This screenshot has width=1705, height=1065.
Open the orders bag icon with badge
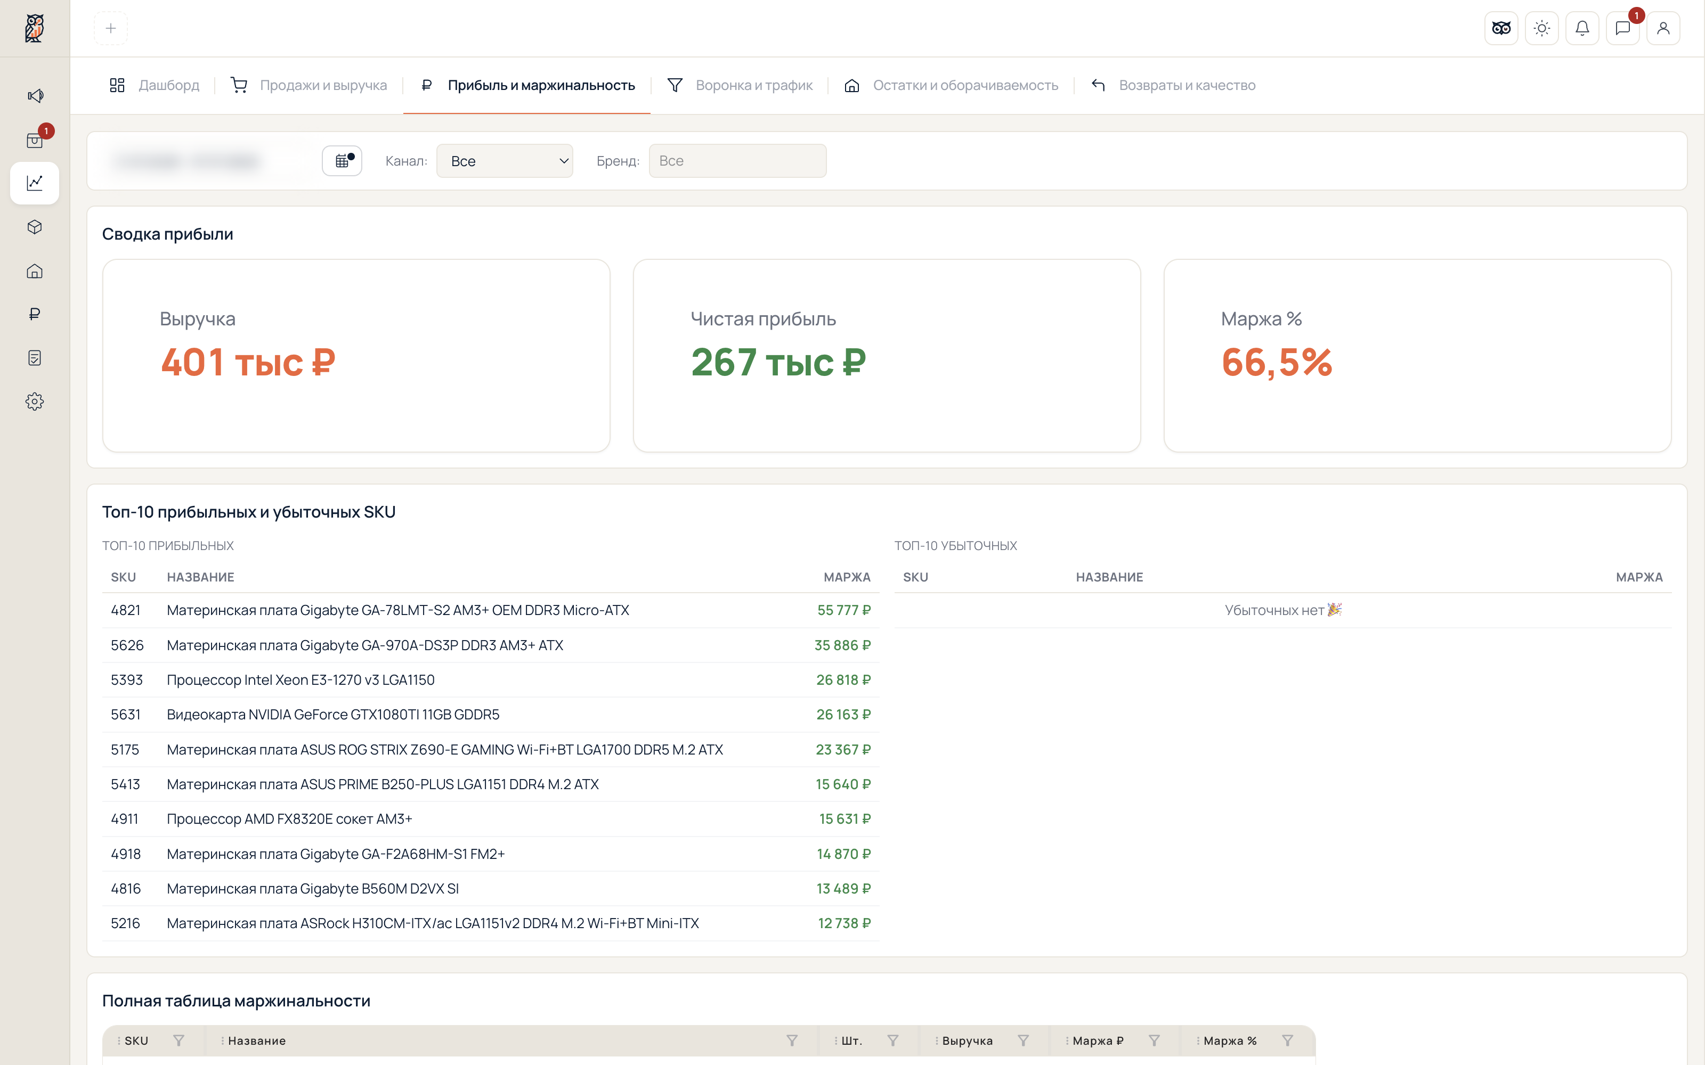(x=35, y=140)
